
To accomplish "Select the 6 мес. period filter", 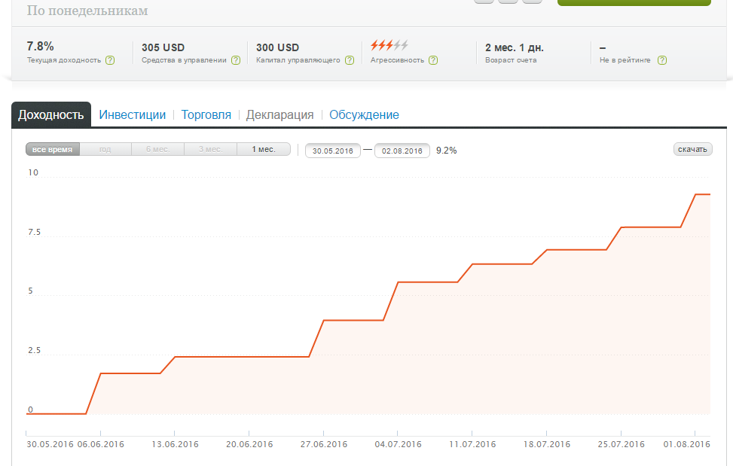I will pos(158,149).
